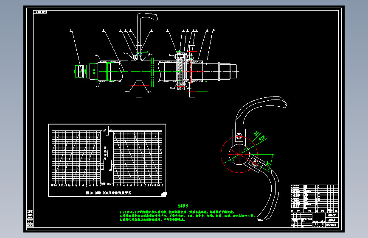Click the 0° label above the chart grids
This screenshot has height=238, width=368.
click(105, 131)
